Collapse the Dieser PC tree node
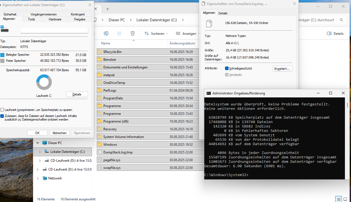 pyautogui.click(x=37, y=143)
